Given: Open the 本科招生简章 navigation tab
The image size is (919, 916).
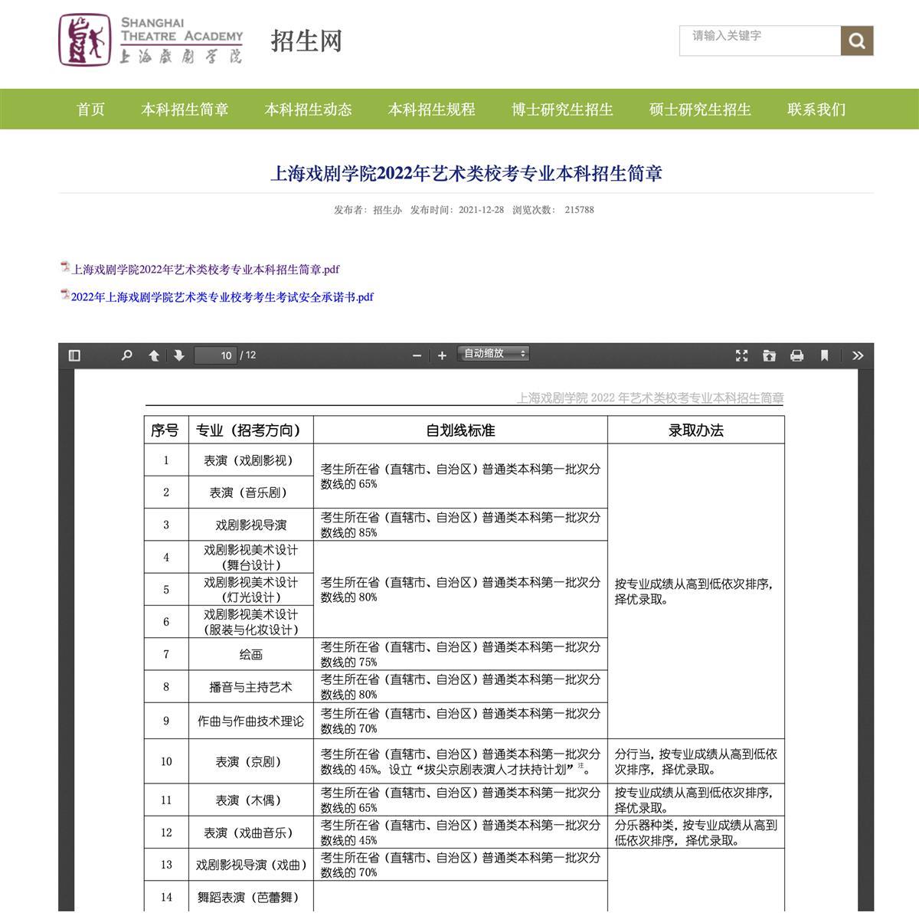Looking at the screenshot, I should pos(185,110).
